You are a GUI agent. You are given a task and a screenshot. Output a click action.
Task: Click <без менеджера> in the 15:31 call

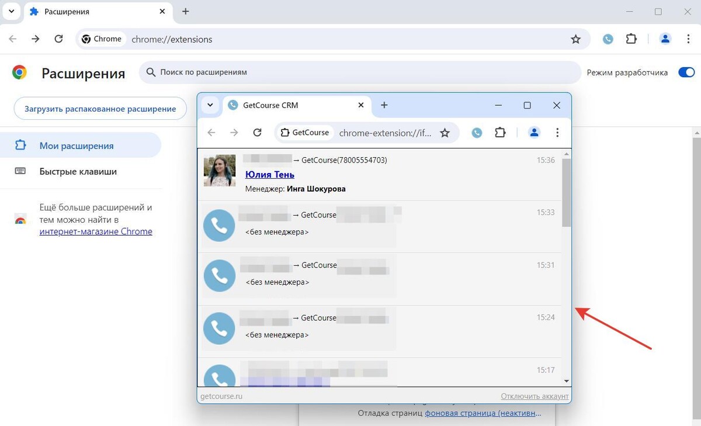(277, 282)
